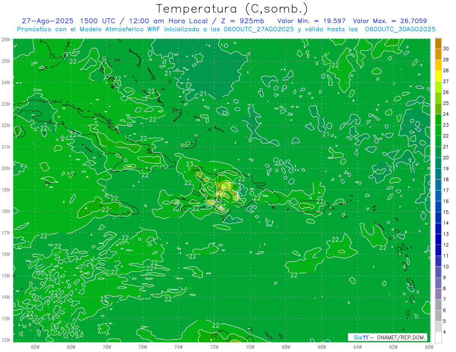Click the "21N" latitude axis label
The width and height of the screenshot is (456, 352).
(x=6, y=147)
